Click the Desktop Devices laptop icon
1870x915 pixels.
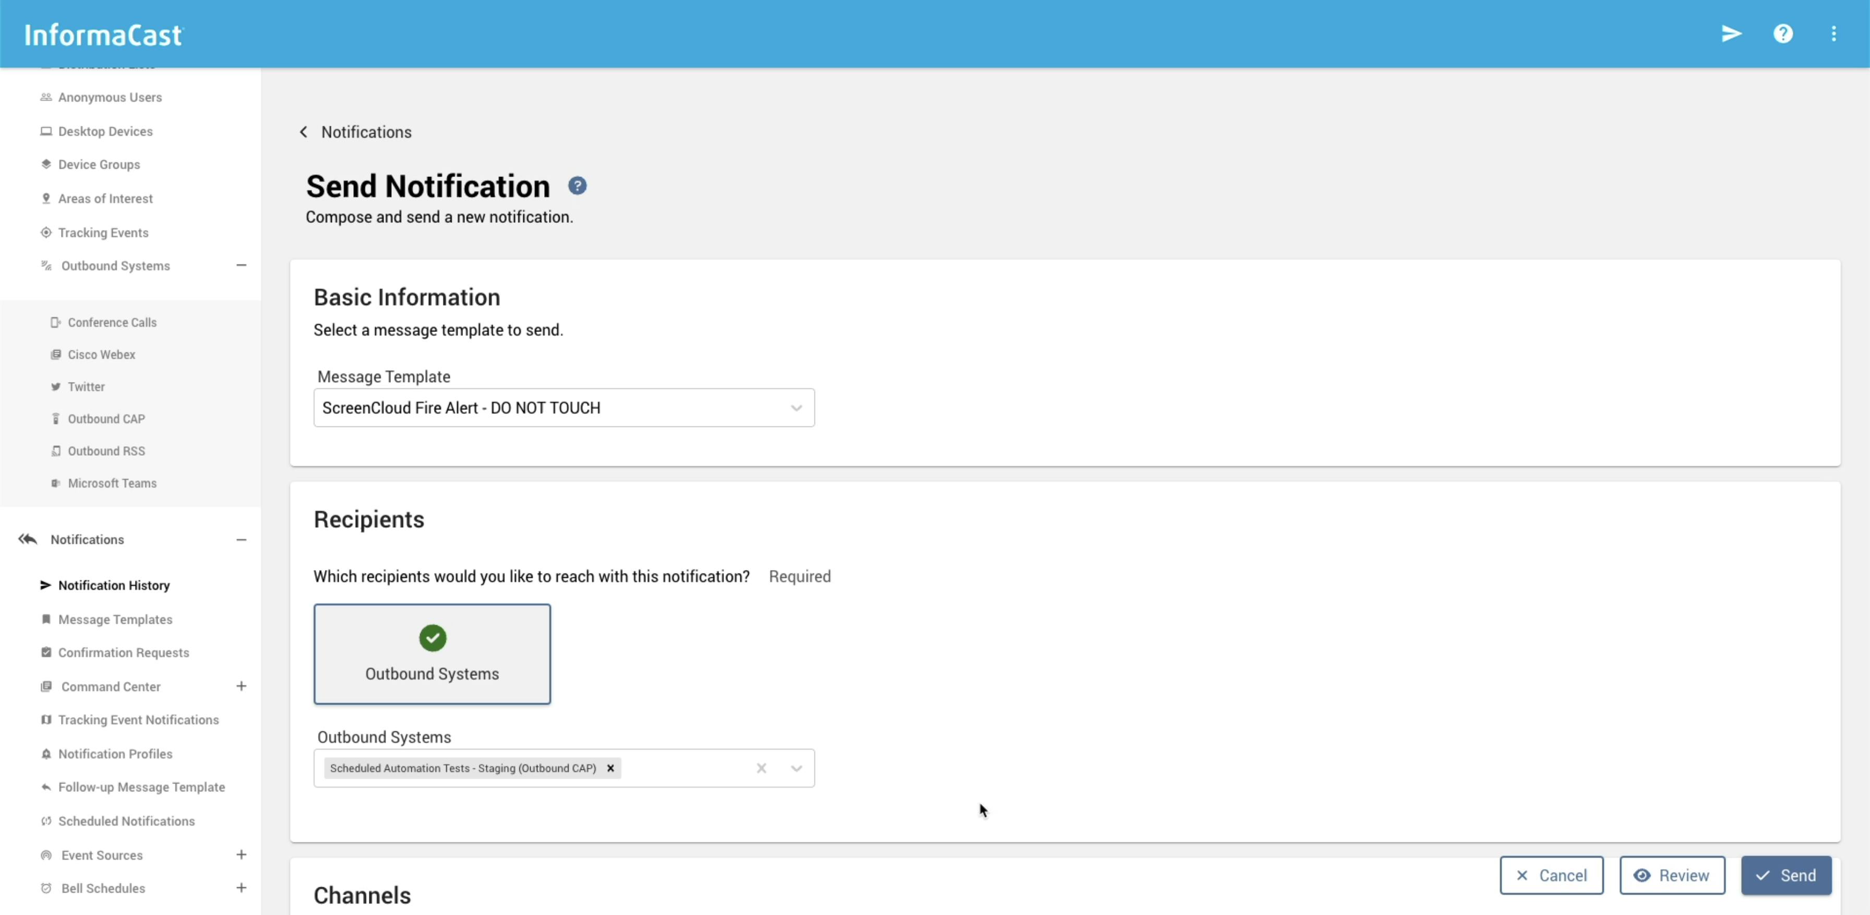[x=46, y=130]
